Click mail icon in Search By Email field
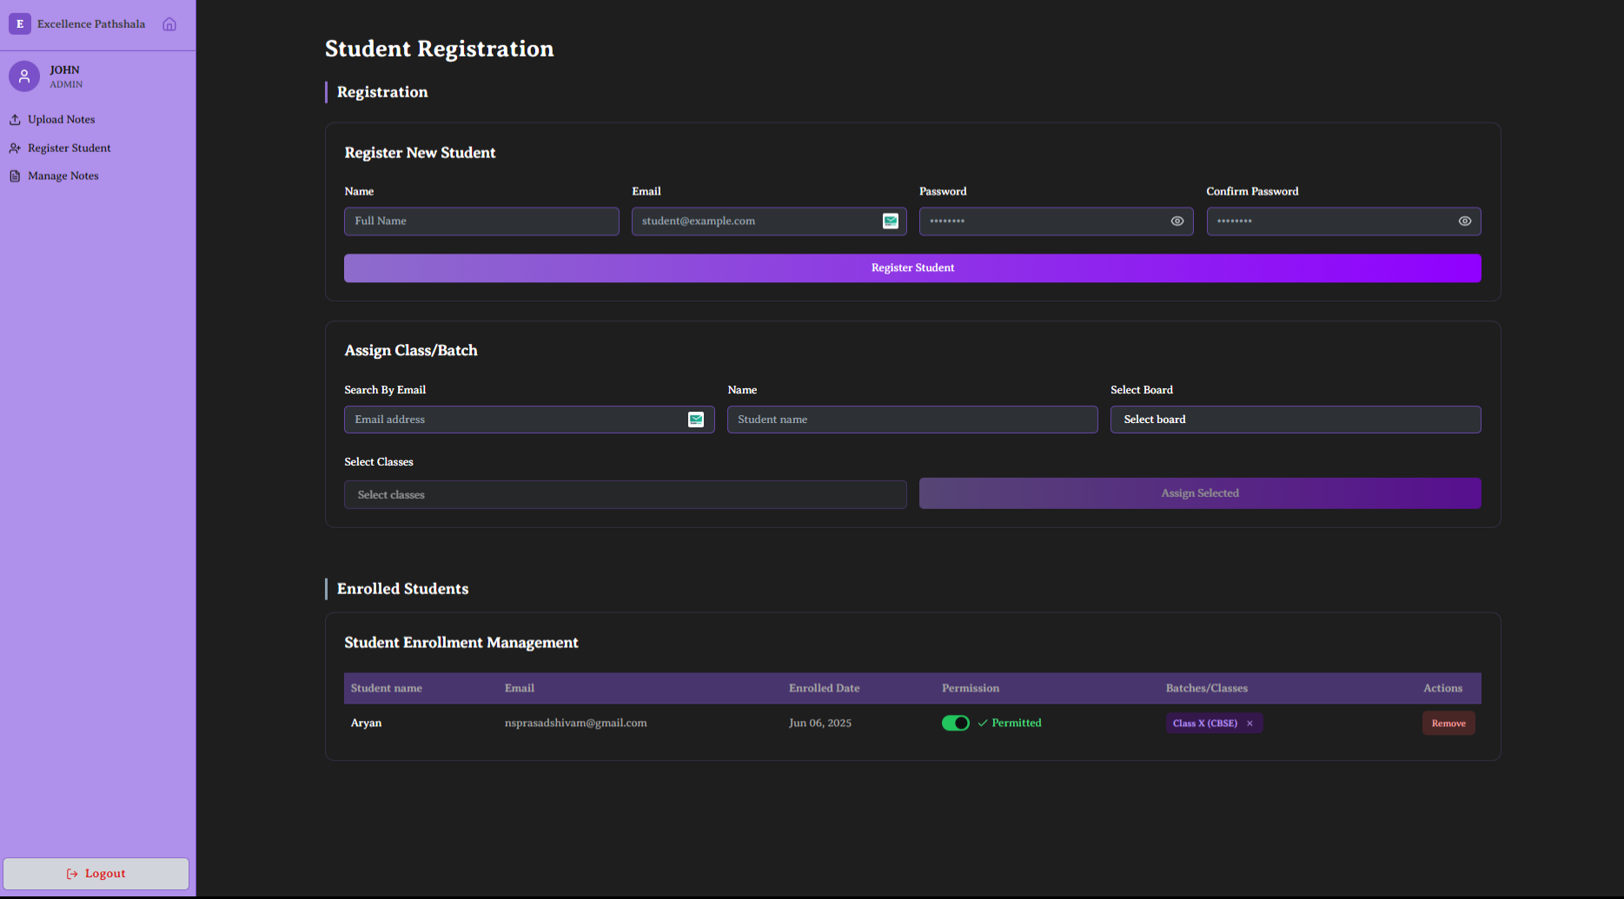 coord(696,420)
